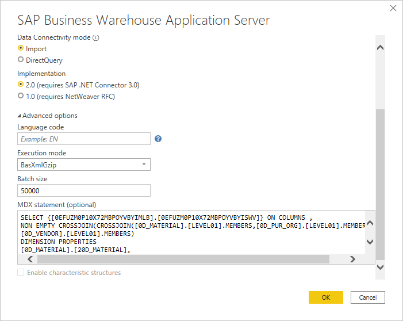
Task: Click the dialog vertical scrollbar thumb
Action: point(380,185)
